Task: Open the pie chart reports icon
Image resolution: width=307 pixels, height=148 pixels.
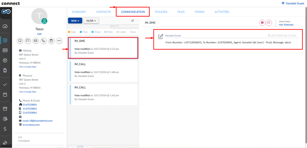Action: click(5, 119)
